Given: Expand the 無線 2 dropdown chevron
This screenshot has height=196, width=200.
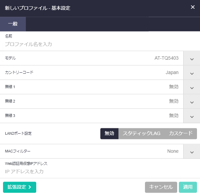Looking at the screenshot, I should (x=192, y=102).
